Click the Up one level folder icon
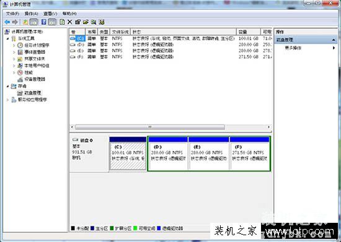Image resolution: width=341 pixels, height=242 pixels. click(25, 22)
